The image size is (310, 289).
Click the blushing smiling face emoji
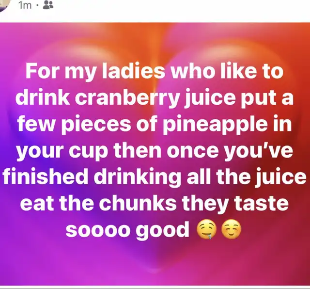pyautogui.click(x=231, y=230)
